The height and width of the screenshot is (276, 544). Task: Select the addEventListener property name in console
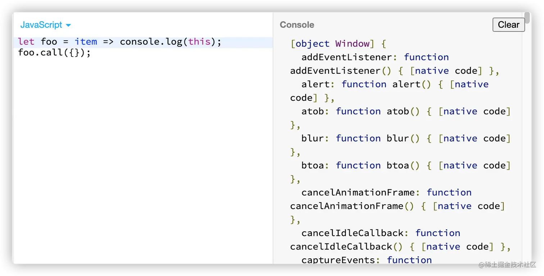[x=346, y=57]
